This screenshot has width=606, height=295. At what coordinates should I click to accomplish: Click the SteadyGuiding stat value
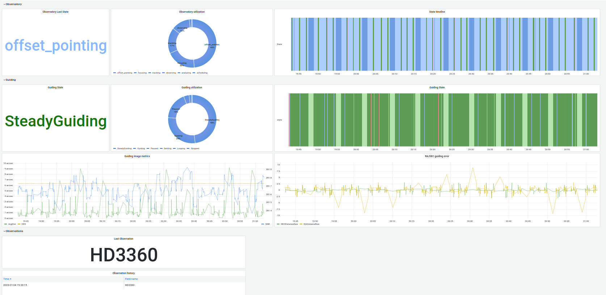(x=56, y=121)
